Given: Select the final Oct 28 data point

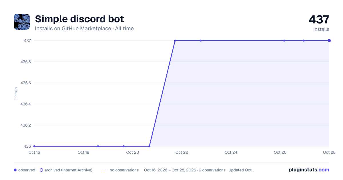Looking at the screenshot, I should (329, 41).
